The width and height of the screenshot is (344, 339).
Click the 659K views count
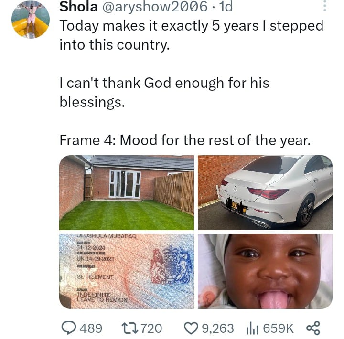pyautogui.click(x=278, y=328)
